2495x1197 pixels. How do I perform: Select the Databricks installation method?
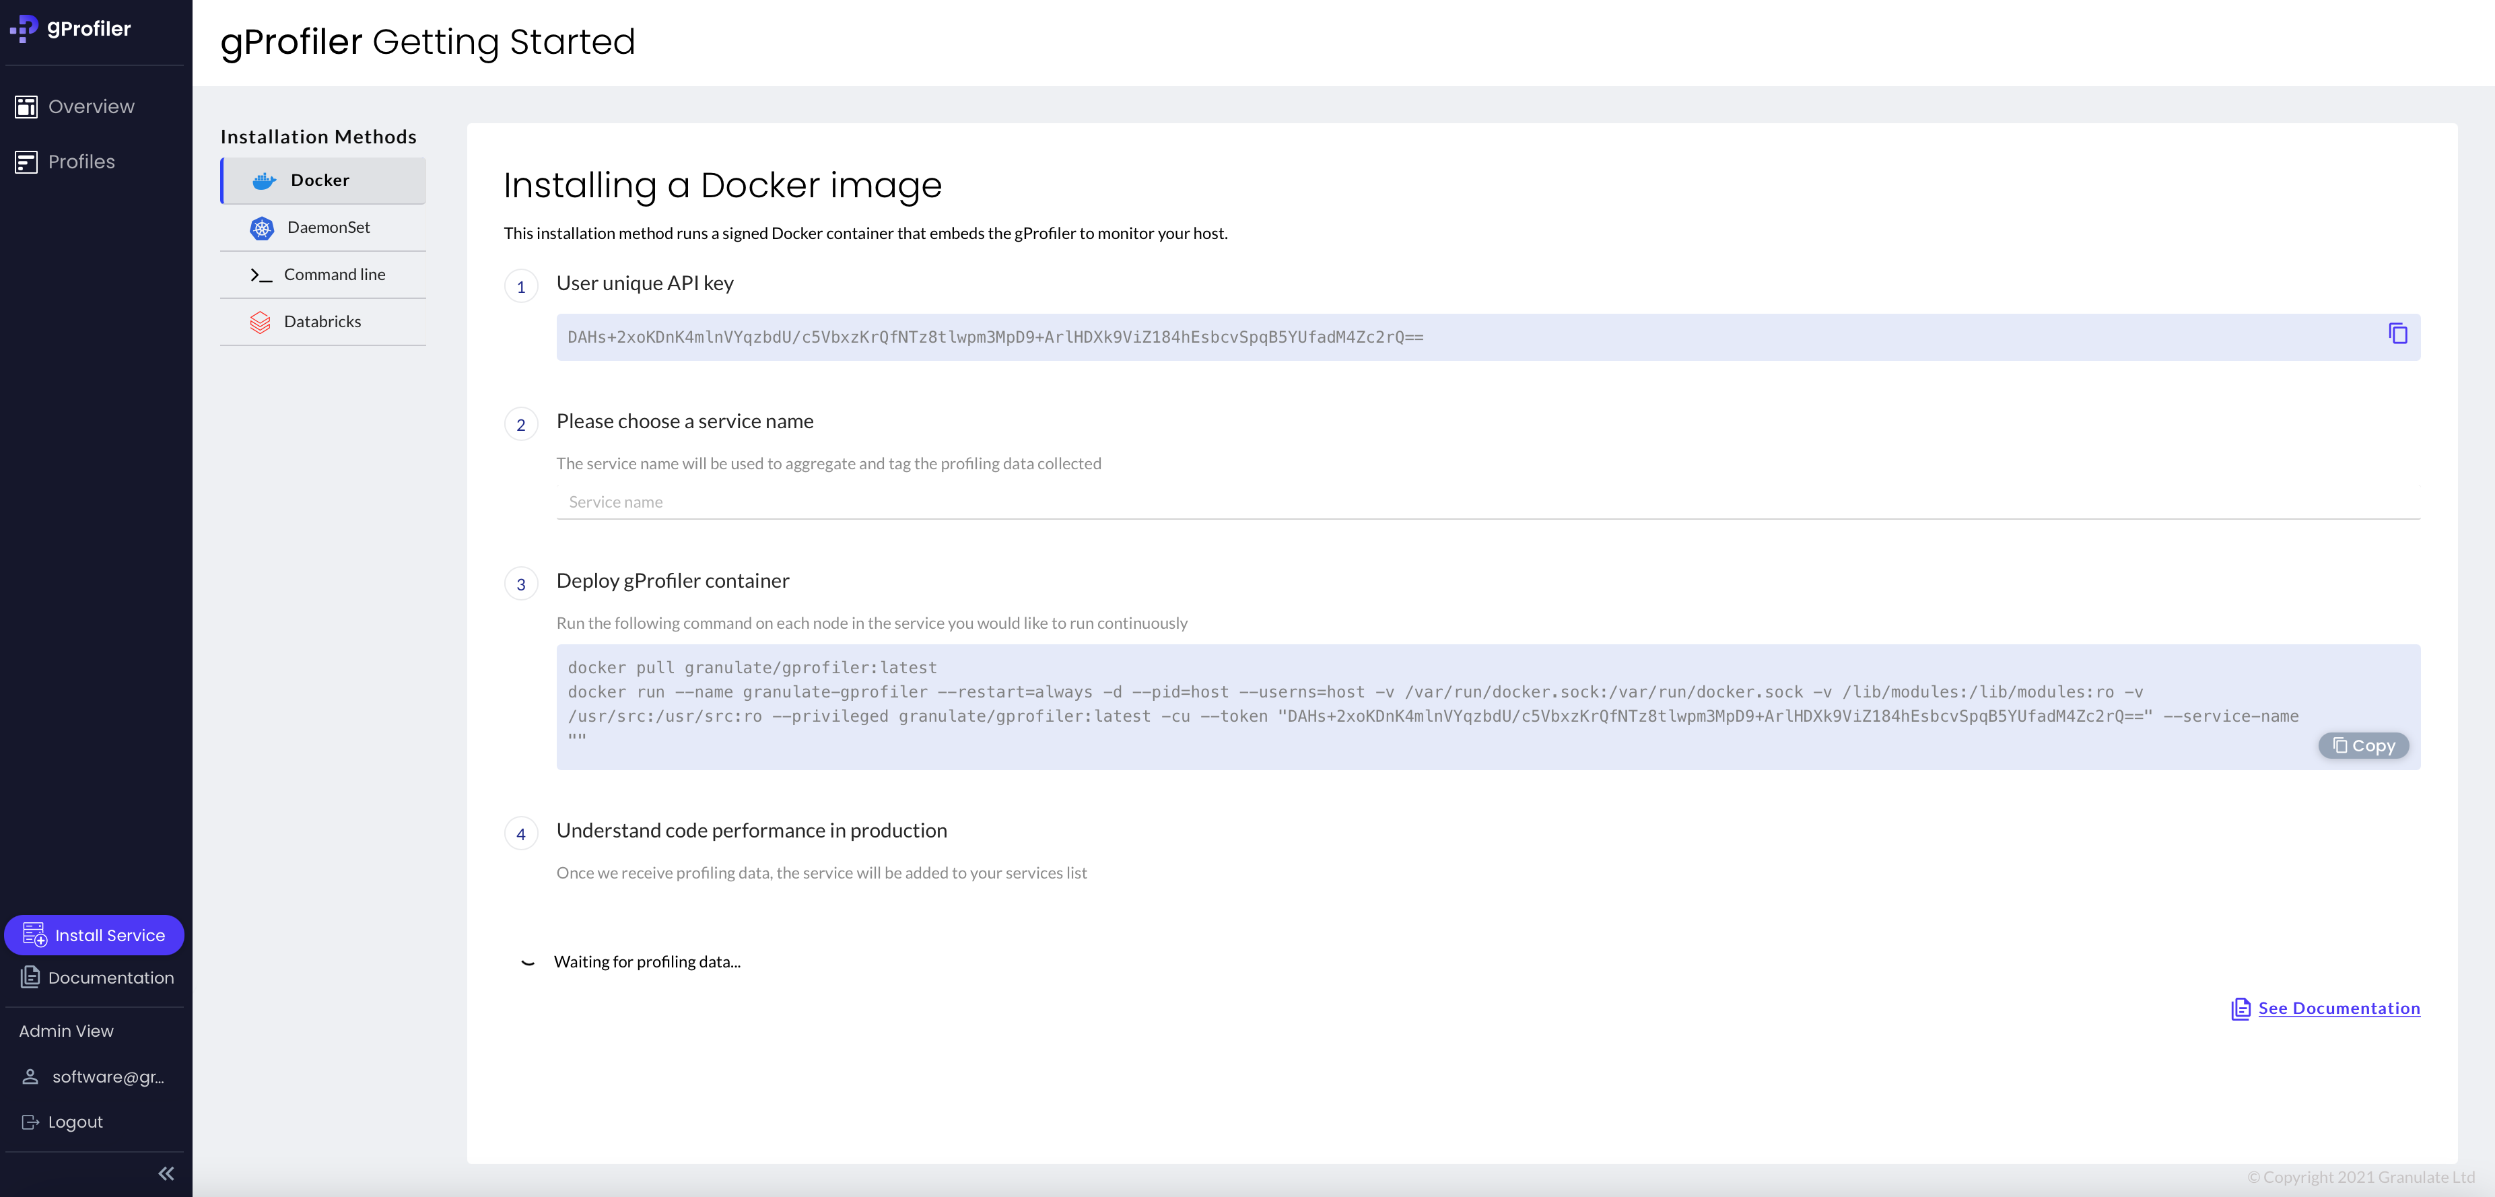[x=324, y=322]
